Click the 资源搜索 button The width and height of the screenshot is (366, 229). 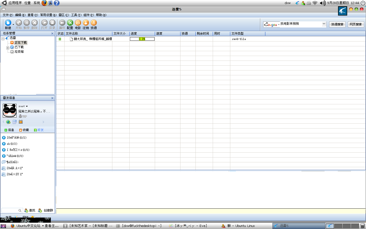(337, 24)
